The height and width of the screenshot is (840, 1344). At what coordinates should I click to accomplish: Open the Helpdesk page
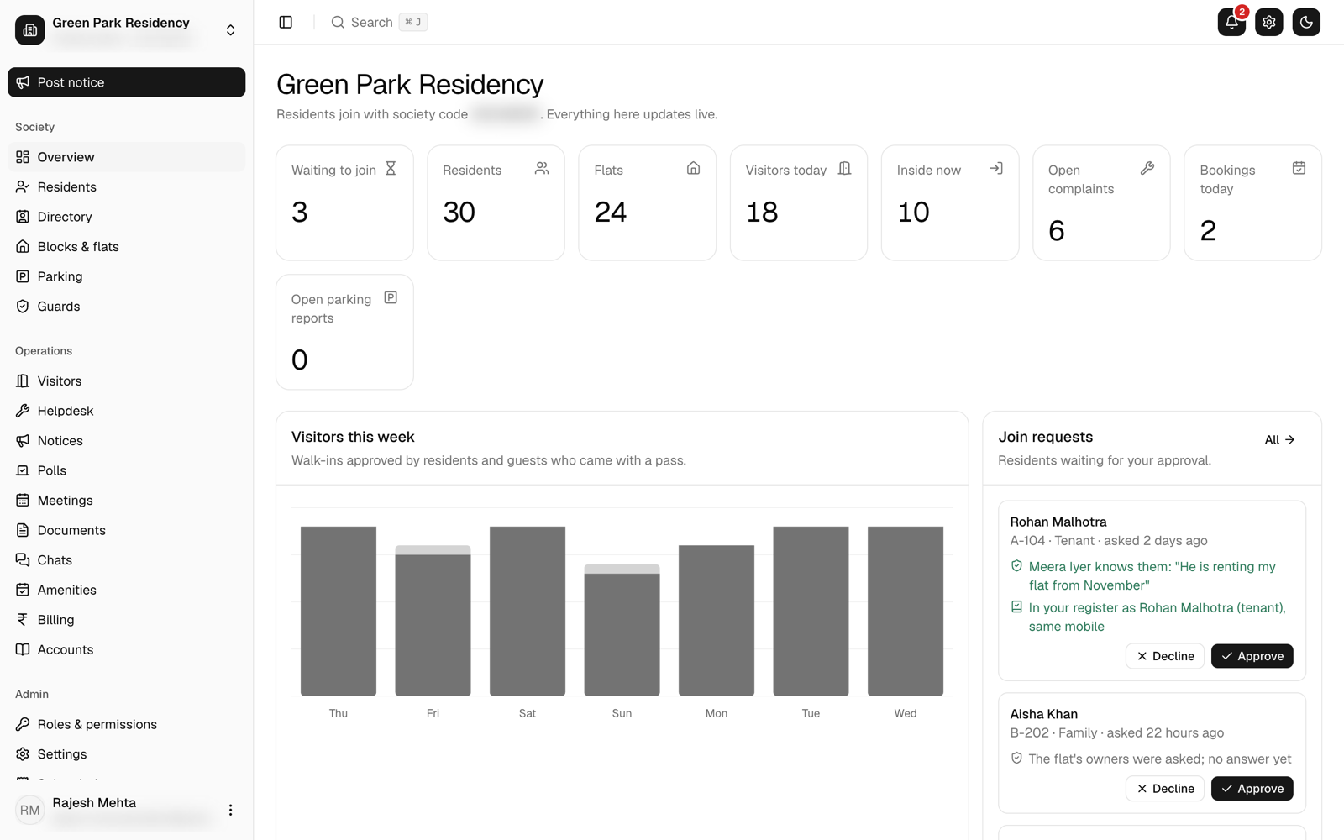(x=126, y=411)
